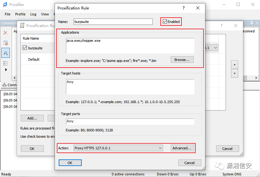The image size is (260, 177).
Task: Open the Action dropdown showing Proxy HTTPS 127.0.0.1
Action: click(118, 148)
